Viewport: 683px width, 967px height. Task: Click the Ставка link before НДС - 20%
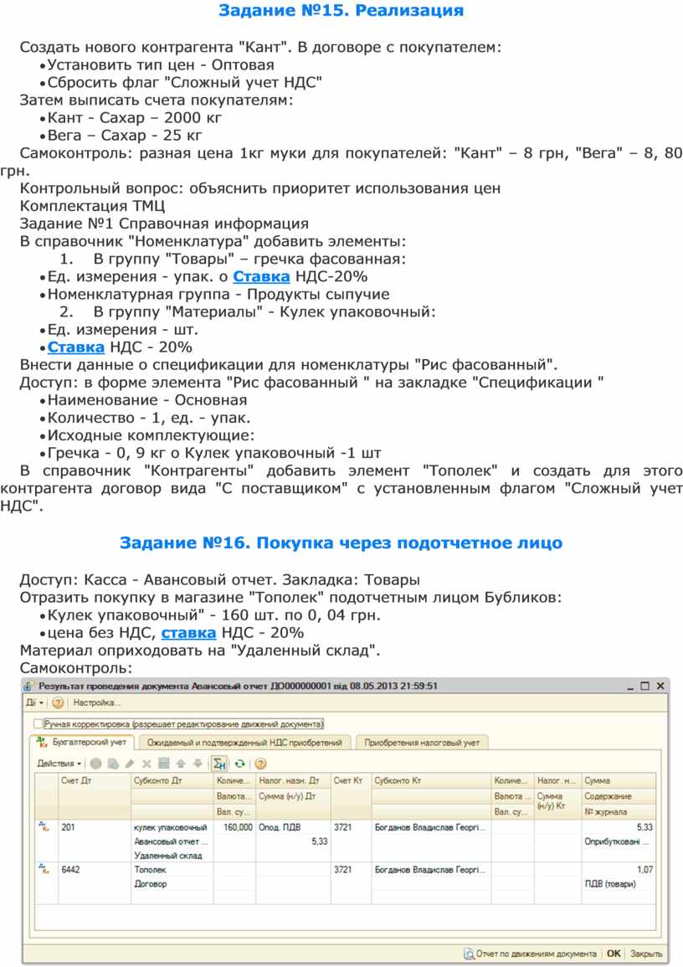76,347
